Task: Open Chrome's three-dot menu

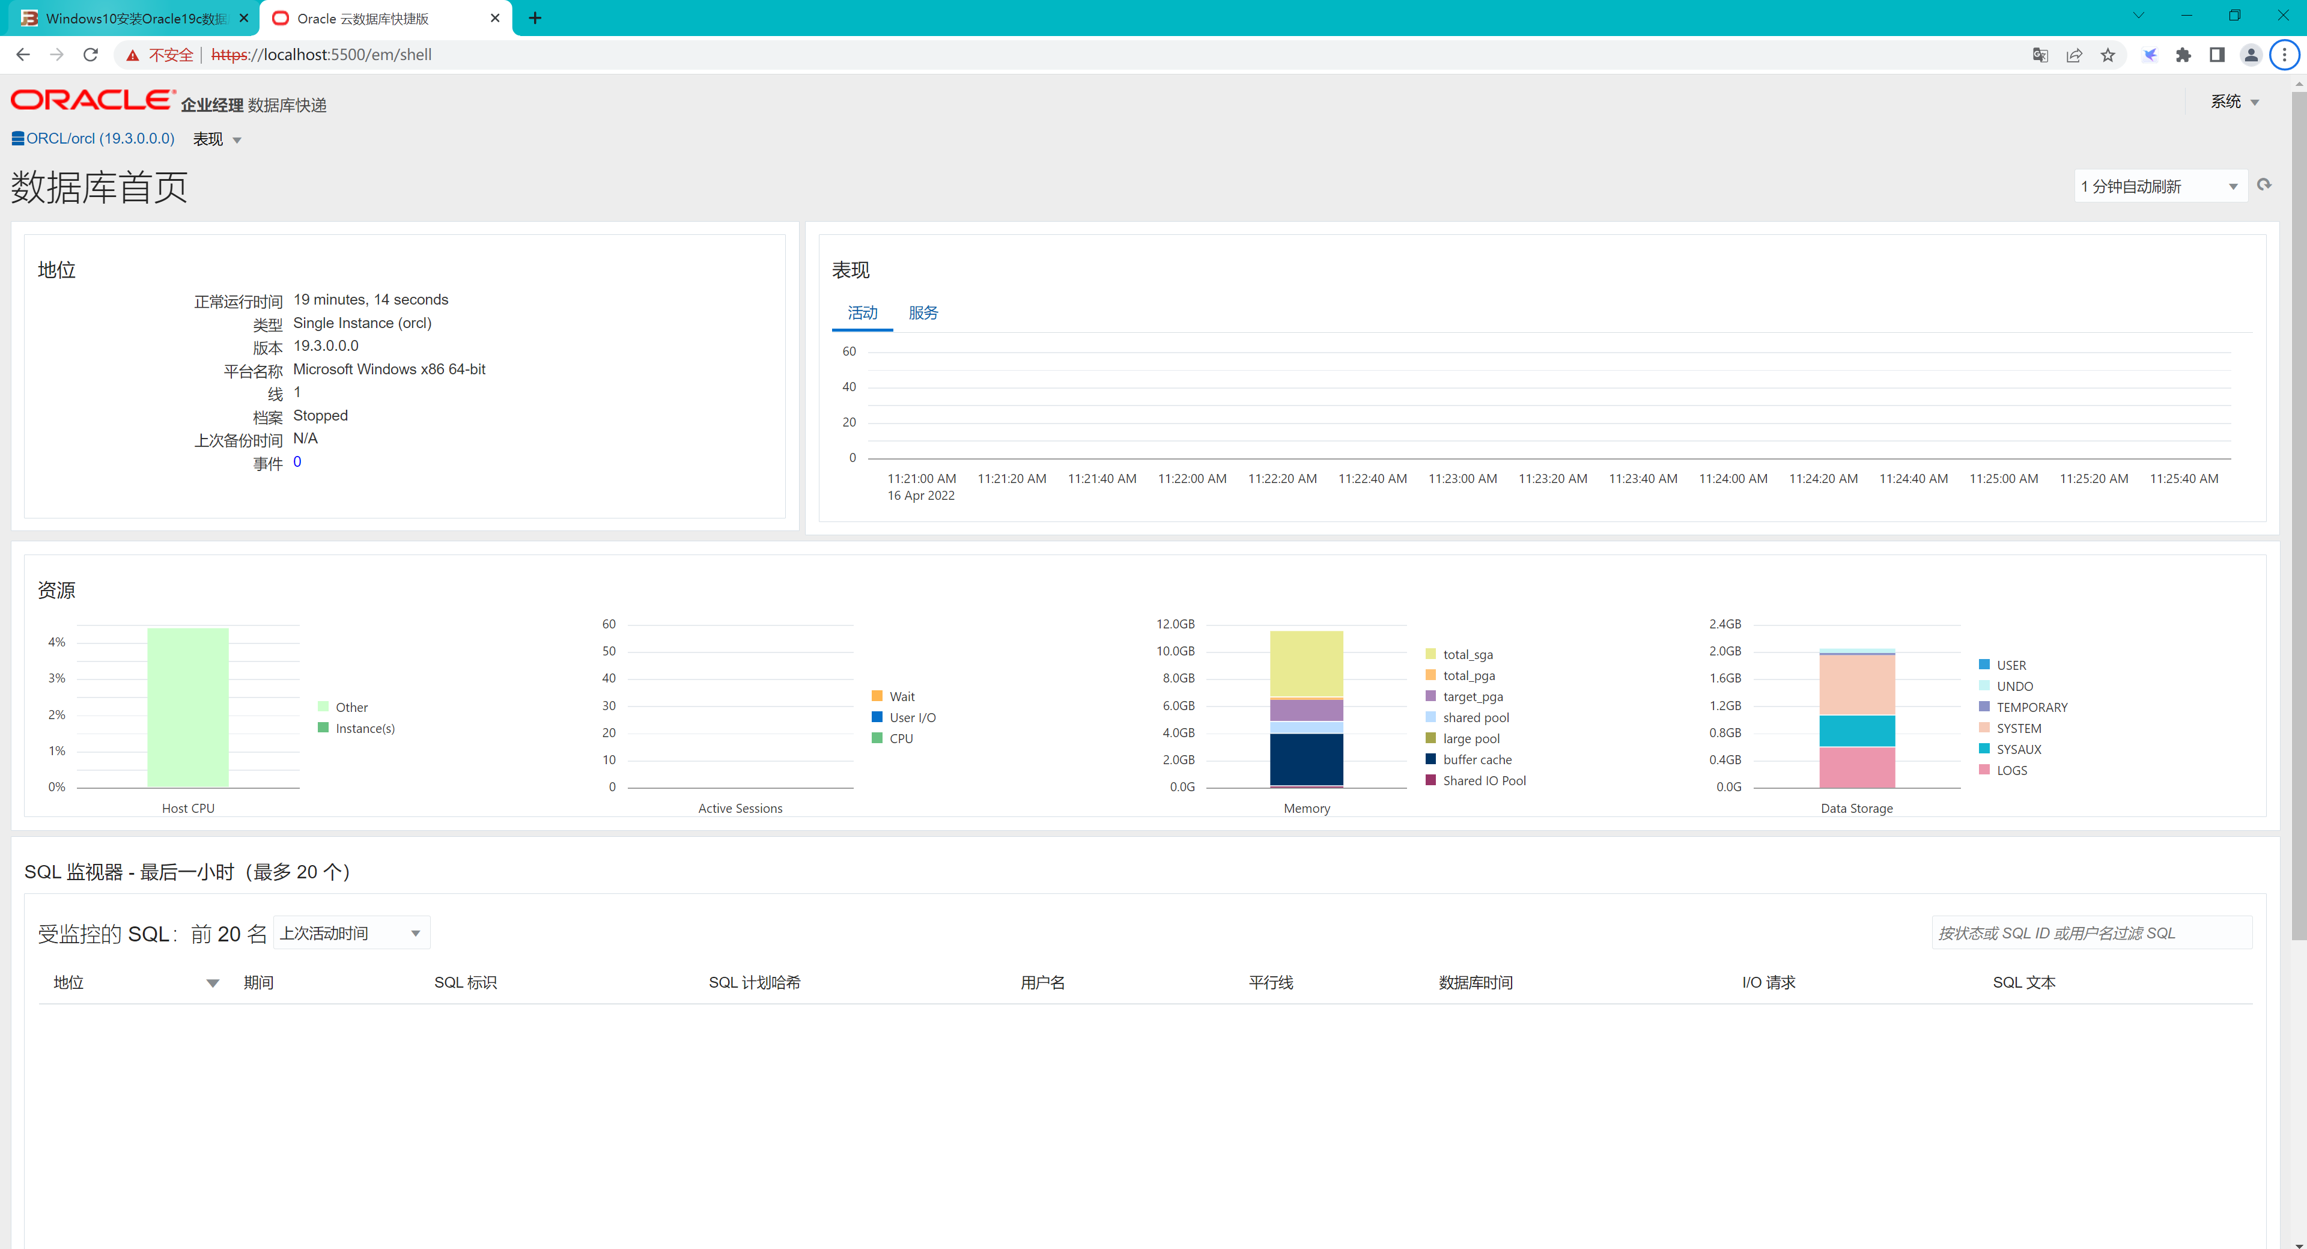Action: [2285, 55]
